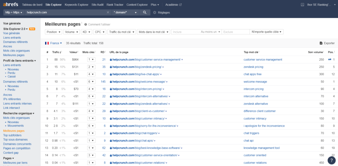338x166 pixels.
Task: Click the RD column header
Action: point(102,52)
